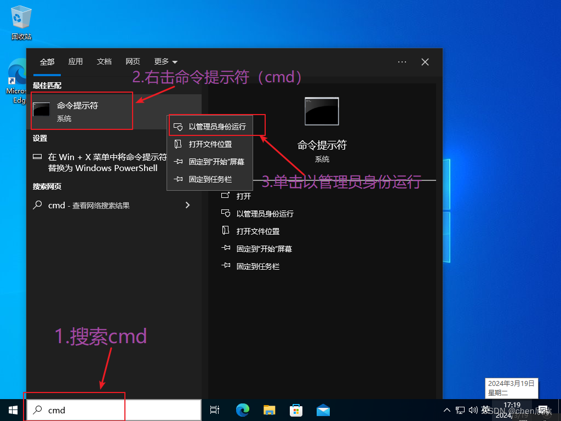561x421 pixels.
Task: Open Mail app from taskbar
Action: point(323,410)
